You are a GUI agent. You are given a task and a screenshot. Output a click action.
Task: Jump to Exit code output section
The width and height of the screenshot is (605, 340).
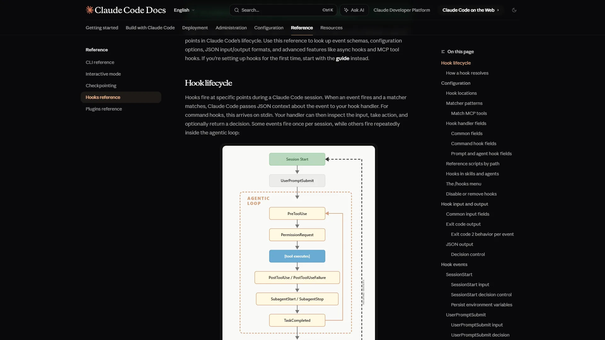click(x=463, y=224)
